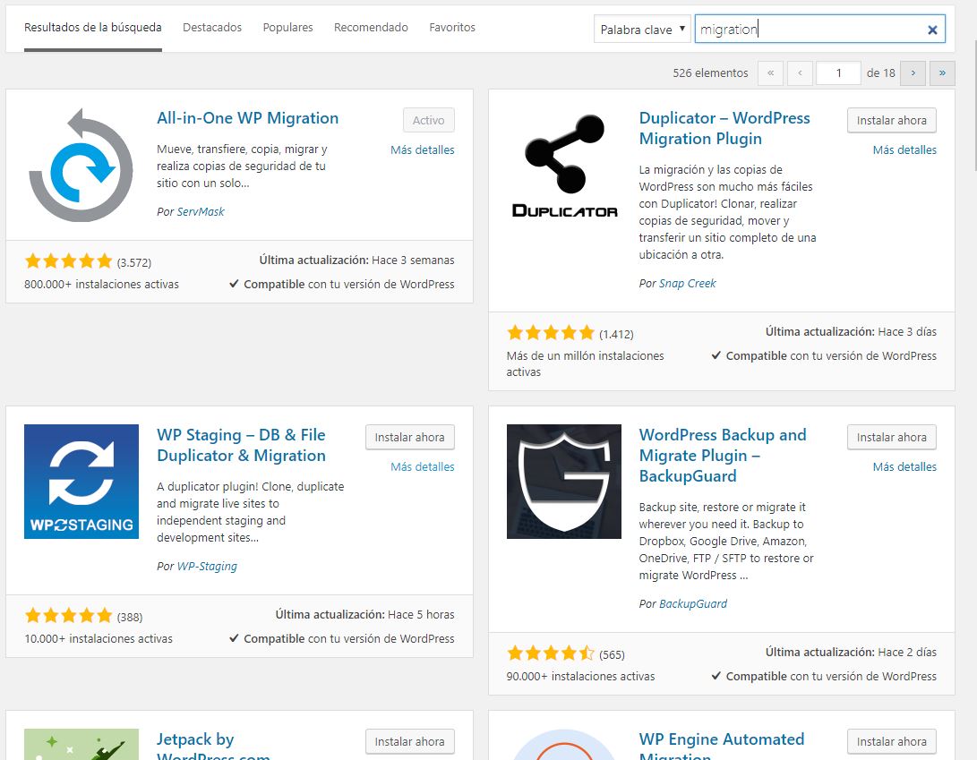Go to the next results page arrow

click(x=913, y=73)
